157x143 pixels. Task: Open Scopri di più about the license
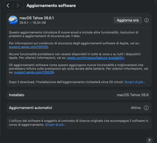pyautogui.click(x=56, y=125)
